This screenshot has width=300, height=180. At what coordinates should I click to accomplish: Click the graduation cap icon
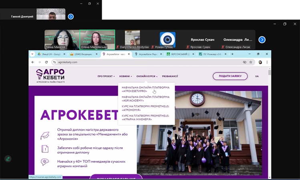click(x=45, y=136)
